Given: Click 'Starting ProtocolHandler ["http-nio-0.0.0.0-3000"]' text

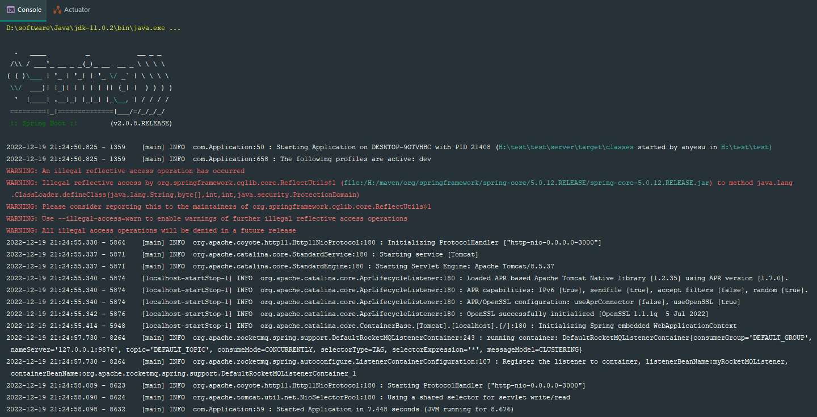Looking at the screenshot, I should pyautogui.click(x=486, y=385).
